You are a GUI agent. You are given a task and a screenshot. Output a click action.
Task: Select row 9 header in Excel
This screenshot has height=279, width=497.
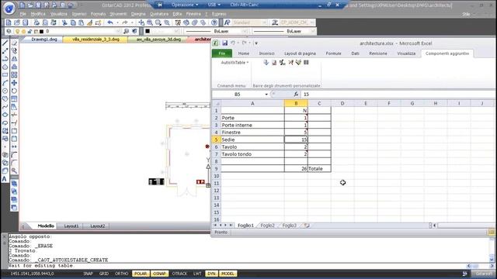pyautogui.click(x=216, y=169)
